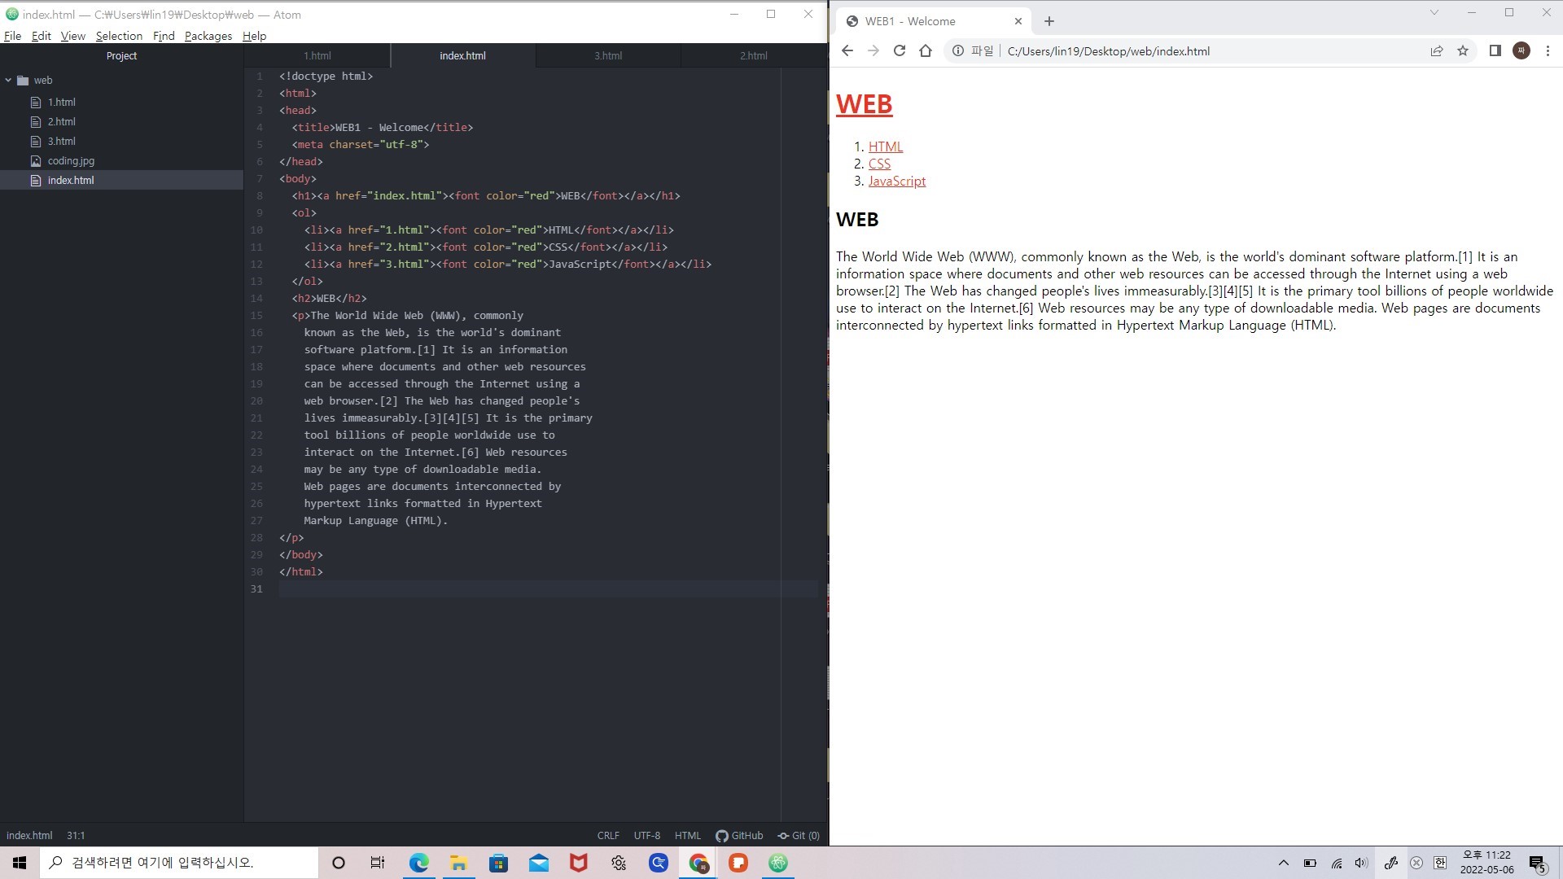
Task: Open coding.jpg in the tree view
Action: point(71,160)
